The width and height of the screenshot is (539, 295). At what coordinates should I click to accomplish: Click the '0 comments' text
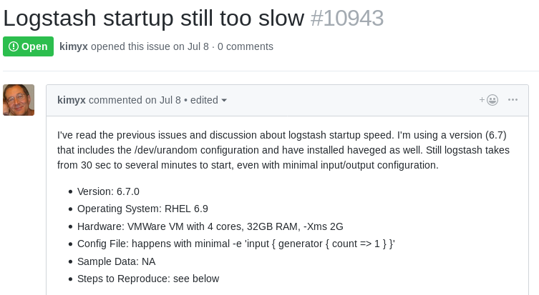pyautogui.click(x=246, y=46)
